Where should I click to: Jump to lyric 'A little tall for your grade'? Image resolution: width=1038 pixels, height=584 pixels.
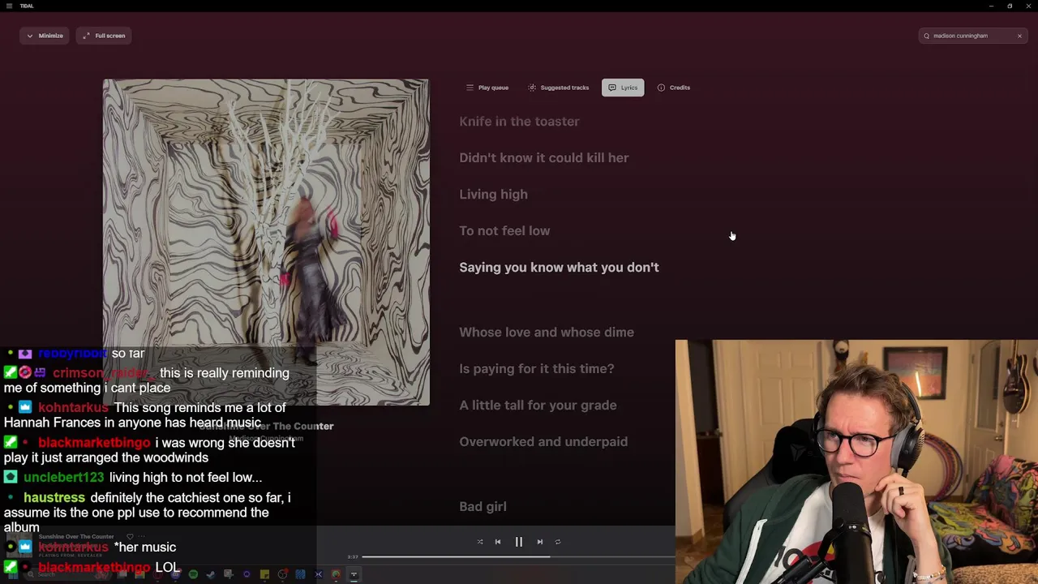coord(538,406)
